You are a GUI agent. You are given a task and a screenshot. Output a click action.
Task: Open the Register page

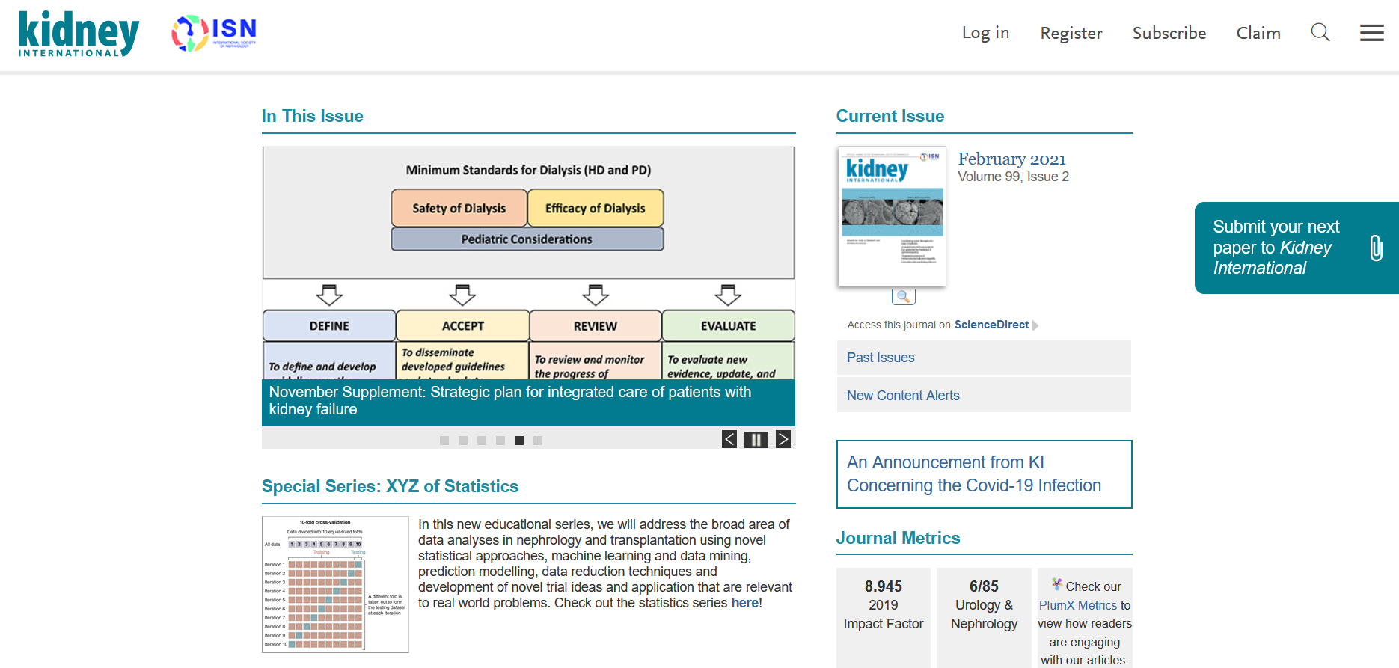coord(1071,33)
